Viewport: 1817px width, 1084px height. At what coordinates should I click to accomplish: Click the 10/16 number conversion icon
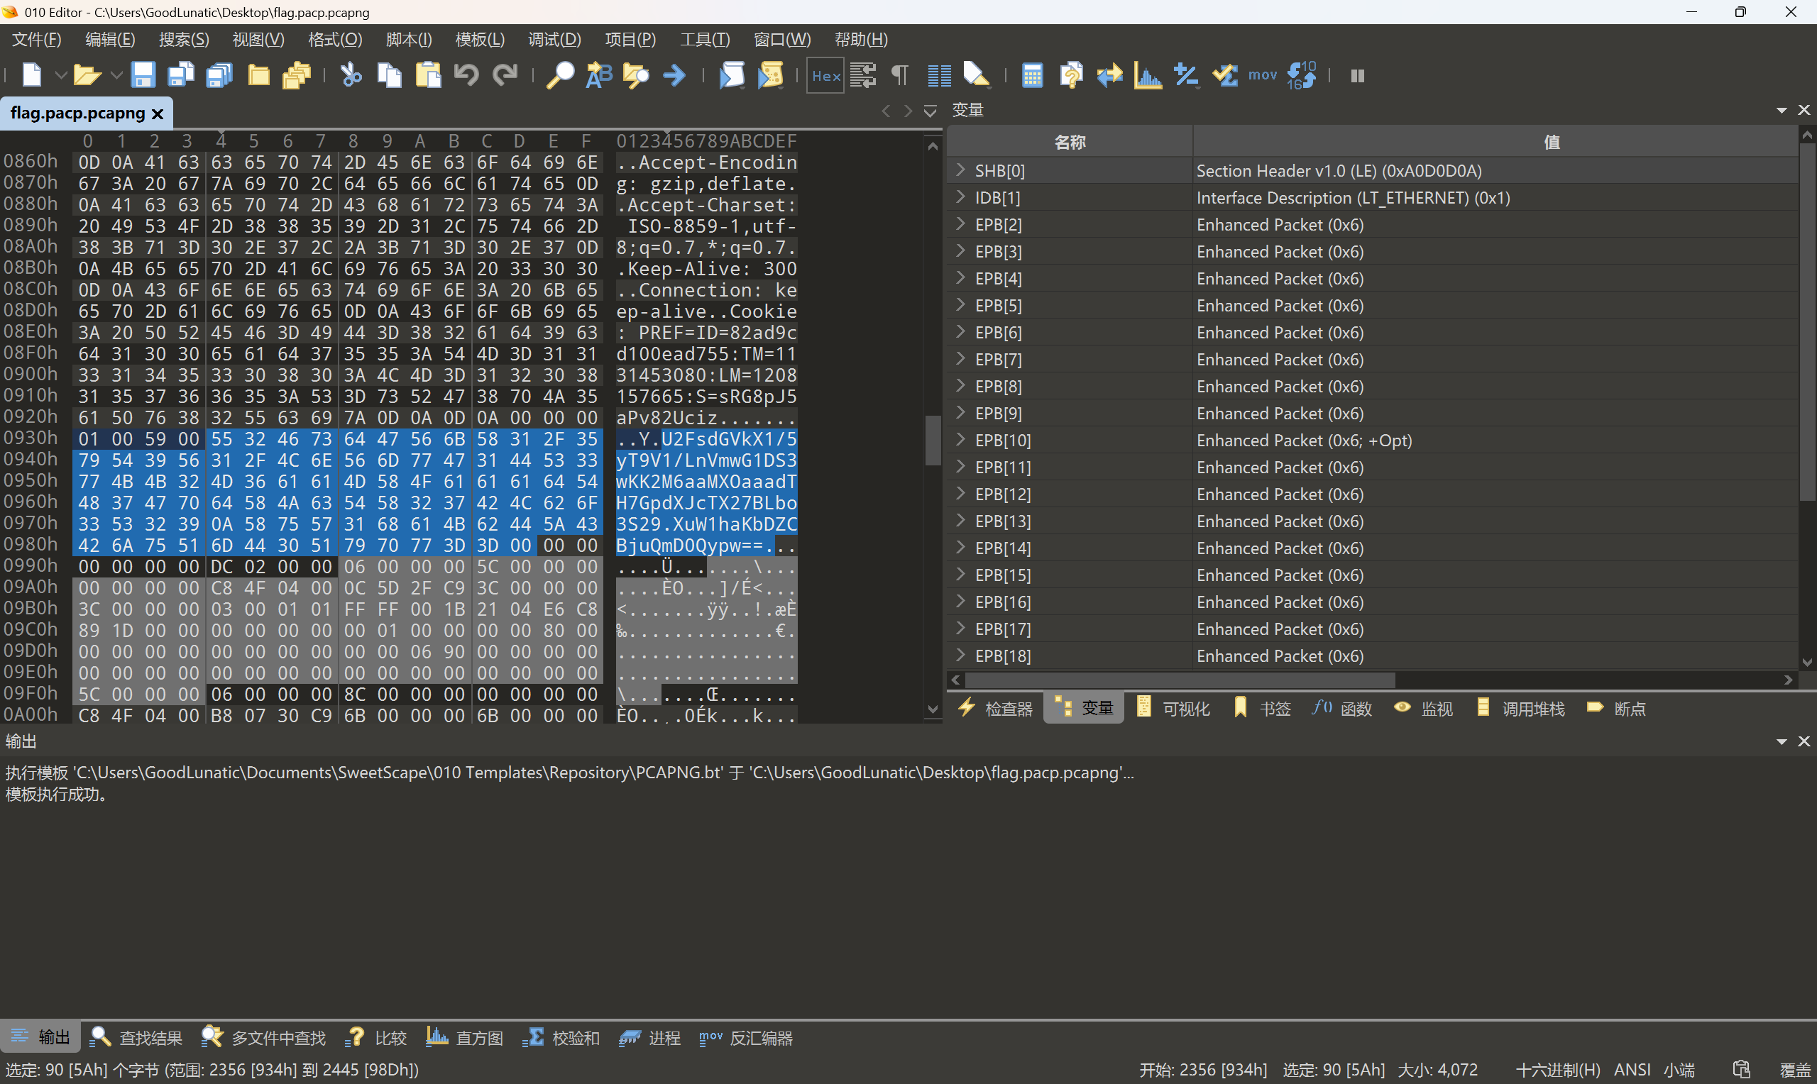point(1301,75)
